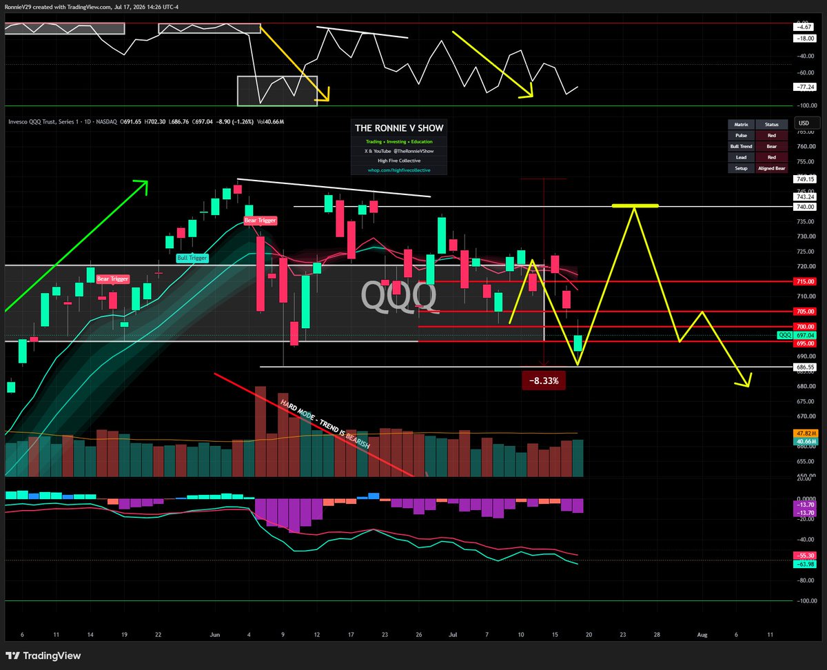Image resolution: width=827 pixels, height=670 pixels.
Task: Click the High Five Collective text
Action: tap(399, 161)
